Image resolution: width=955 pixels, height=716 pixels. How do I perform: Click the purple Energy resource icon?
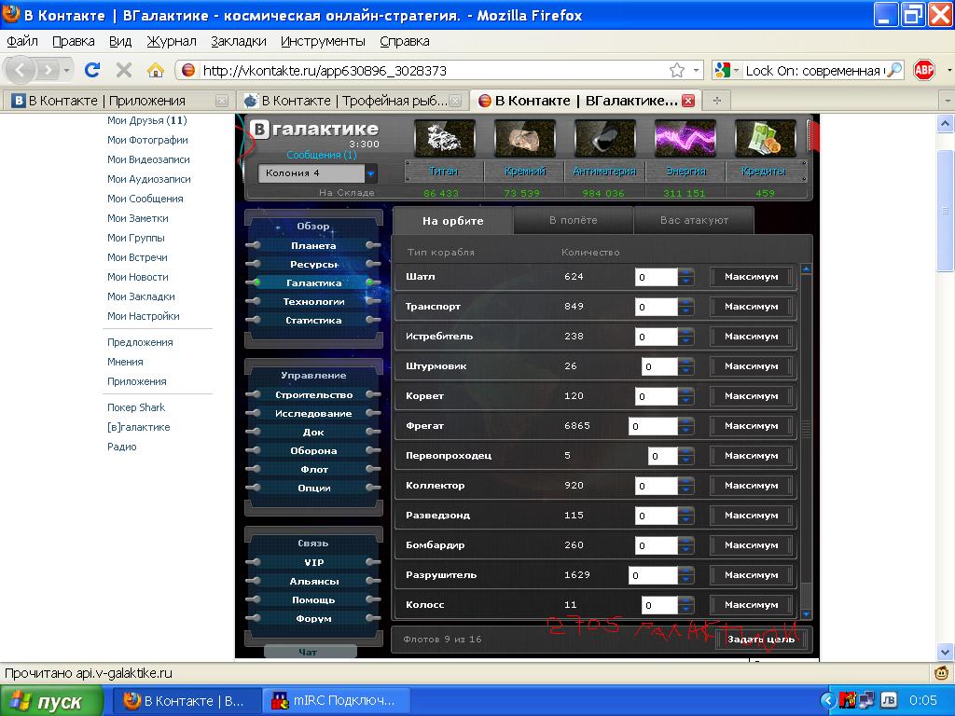[x=685, y=139]
